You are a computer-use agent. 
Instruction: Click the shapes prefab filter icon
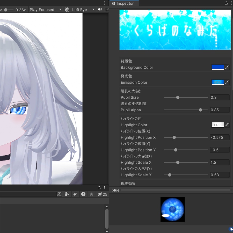[x=67, y=194]
